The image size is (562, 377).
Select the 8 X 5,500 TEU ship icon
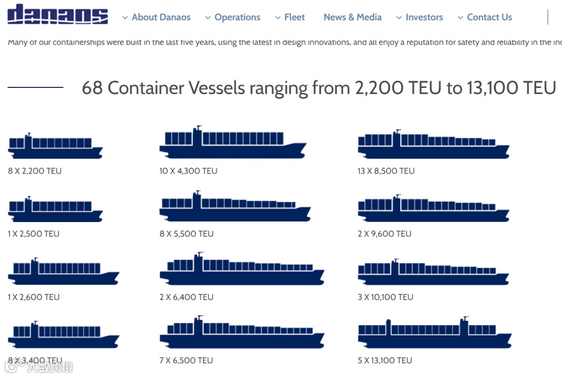(235, 206)
